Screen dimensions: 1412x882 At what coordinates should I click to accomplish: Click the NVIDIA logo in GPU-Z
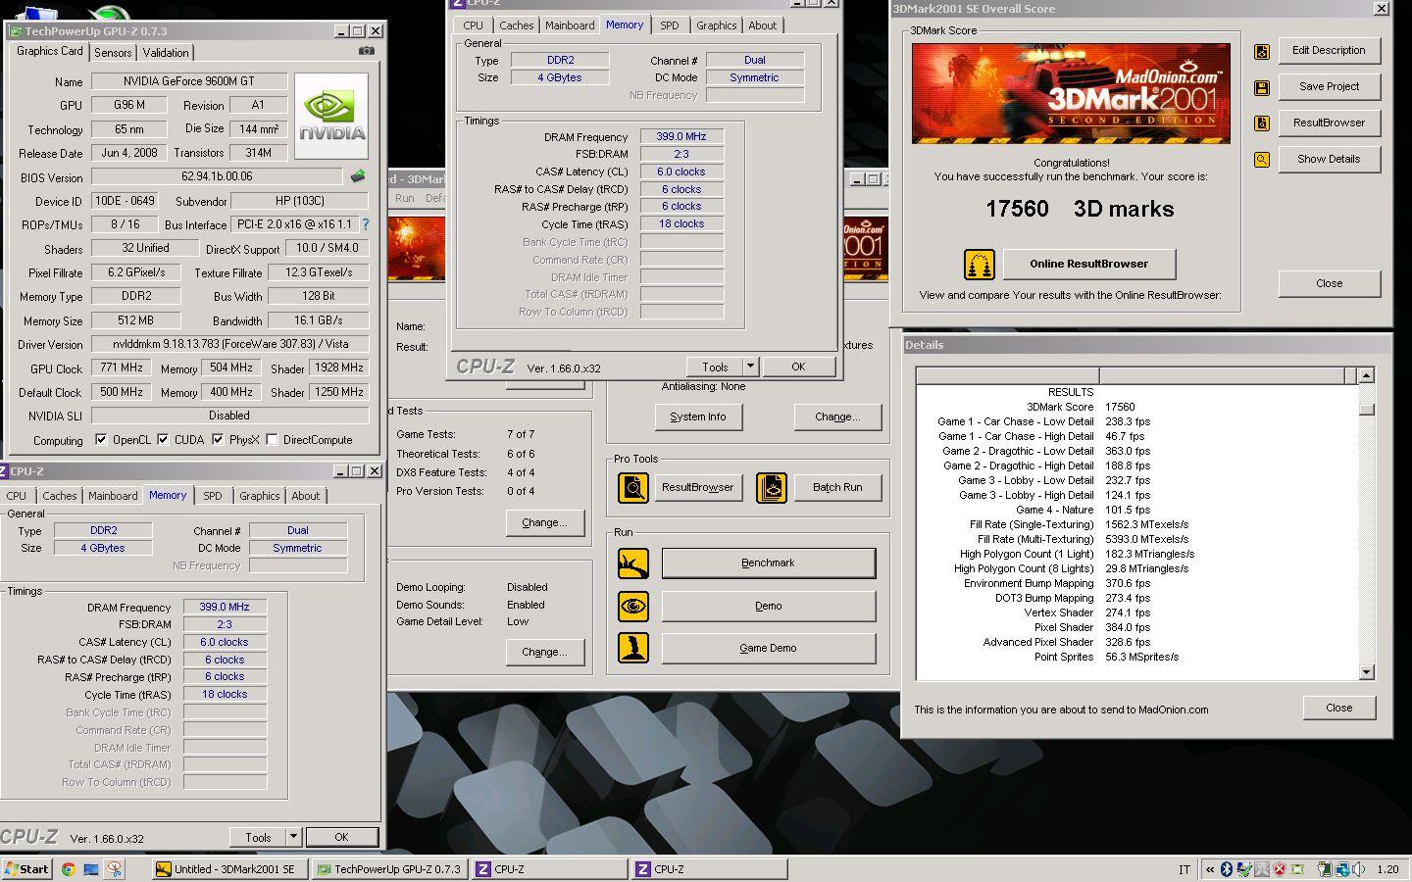331,117
